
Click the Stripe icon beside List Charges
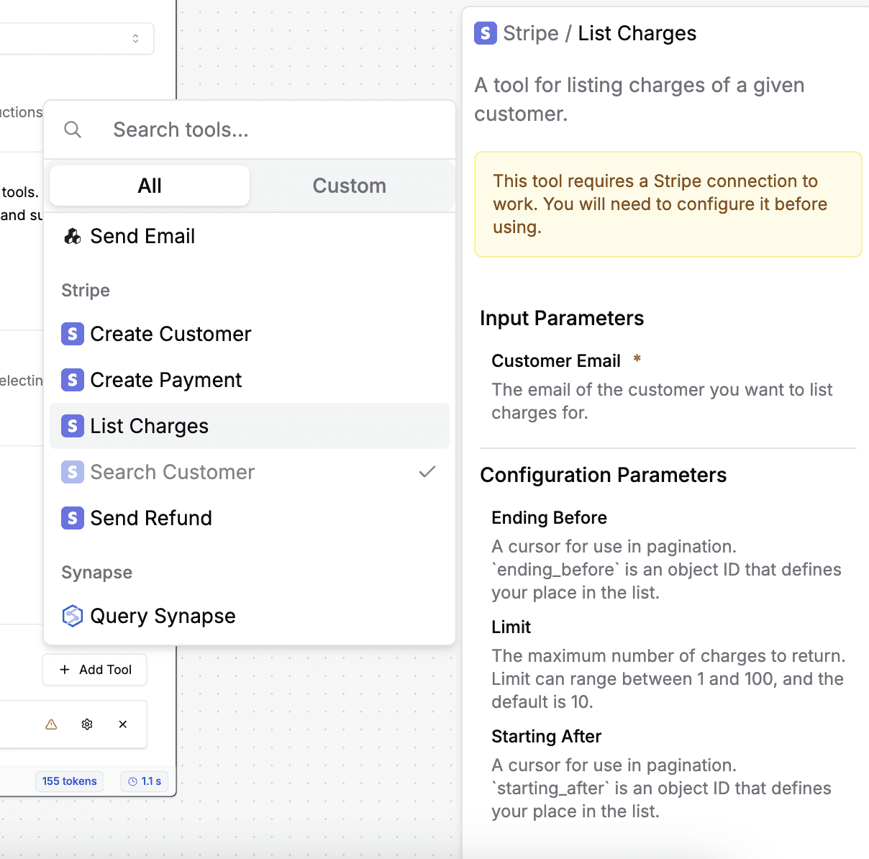tap(73, 426)
